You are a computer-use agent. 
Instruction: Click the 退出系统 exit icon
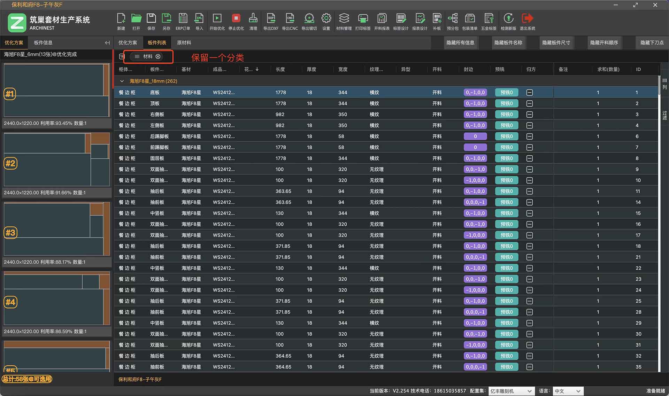pyautogui.click(x=527, y=21)
